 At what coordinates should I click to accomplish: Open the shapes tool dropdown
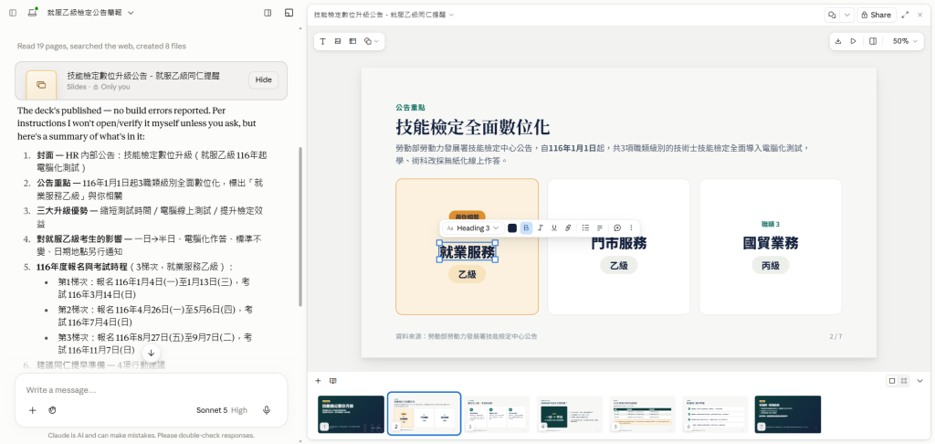coord(371,41)
